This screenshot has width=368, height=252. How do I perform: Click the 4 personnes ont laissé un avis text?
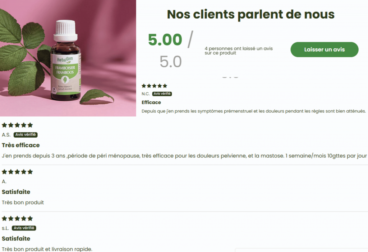pyautogui.click(x=239, y=51)
